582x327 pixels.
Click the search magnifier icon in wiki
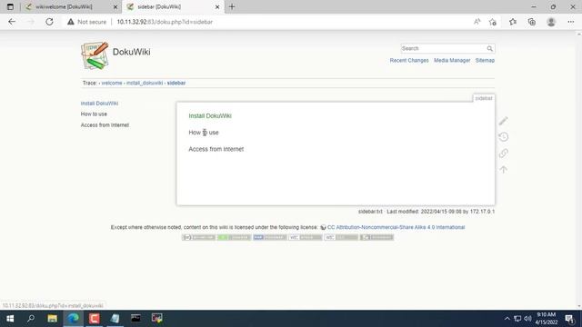pyautogui.click(x=489, y=48)
